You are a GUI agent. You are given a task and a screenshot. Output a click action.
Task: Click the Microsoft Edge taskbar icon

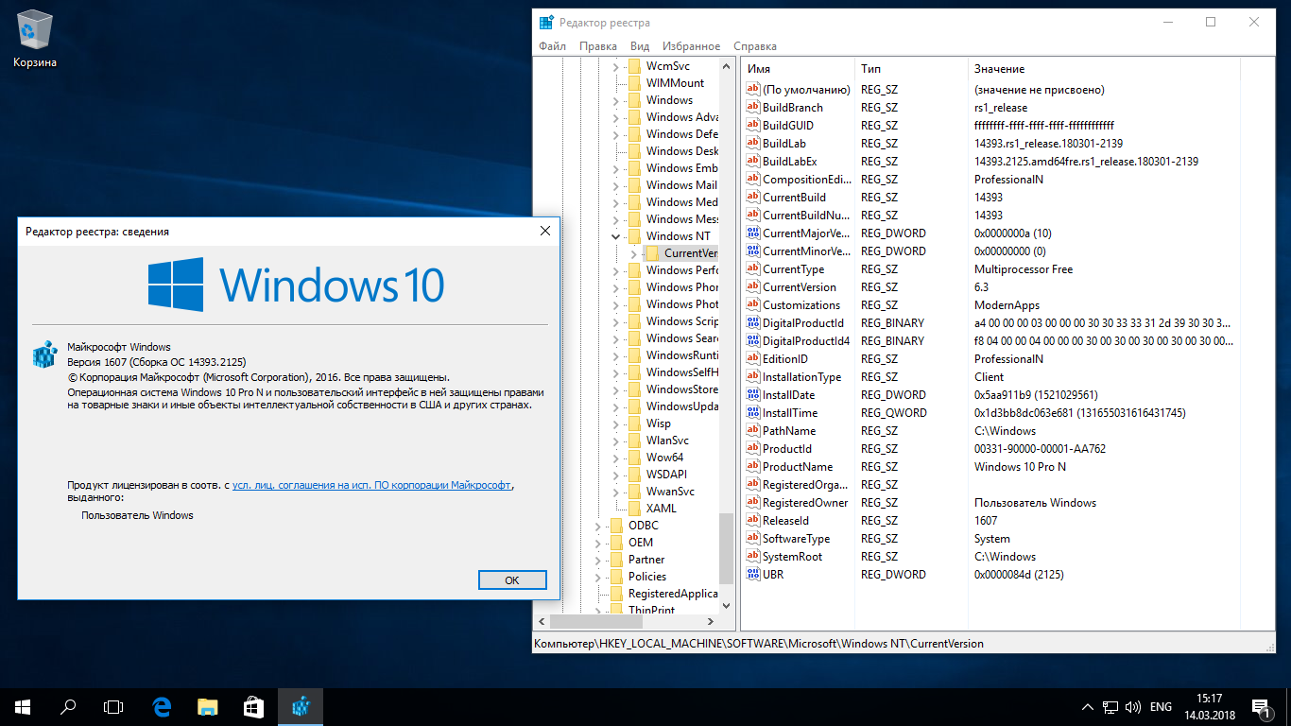coord(162,706)
